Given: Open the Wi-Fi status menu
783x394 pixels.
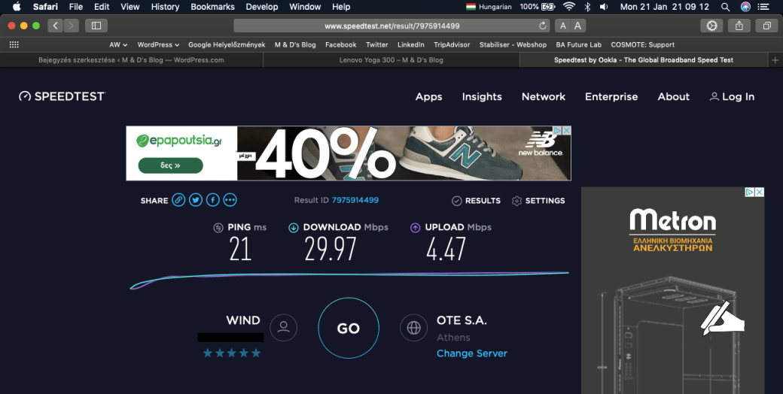Looking at the screenshot, I should [568, 7].
